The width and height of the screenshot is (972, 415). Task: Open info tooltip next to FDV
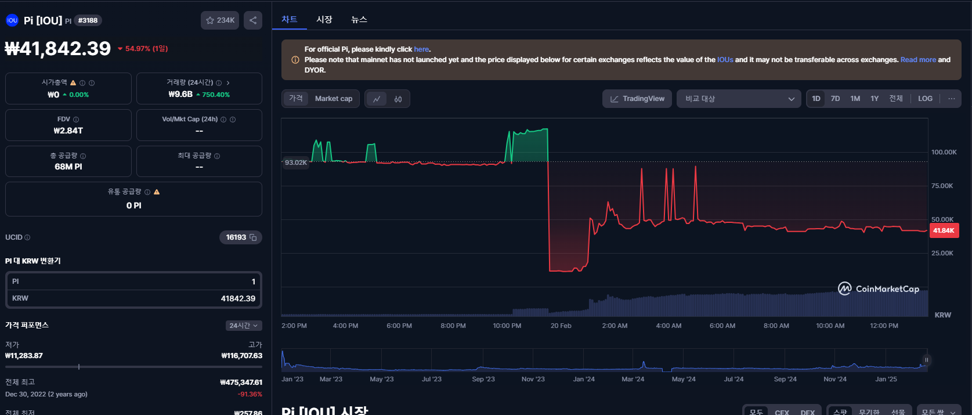[x=76, y=120]
